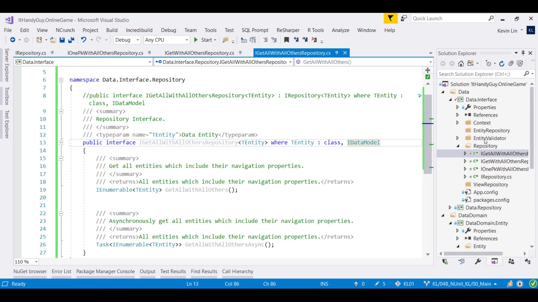The image size is (538, 302).
Task: Toggle auto-hide pin of Solution Explorer
Action: [x=523, y=53]
